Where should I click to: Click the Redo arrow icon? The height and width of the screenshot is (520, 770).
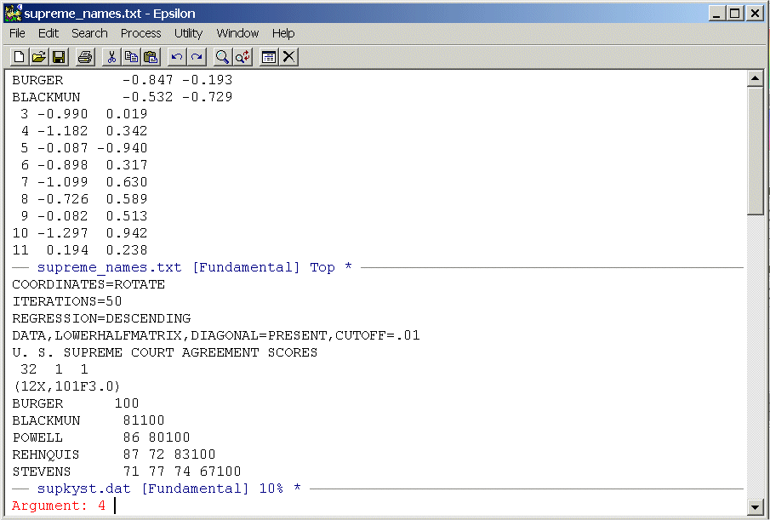pos(197,57)
